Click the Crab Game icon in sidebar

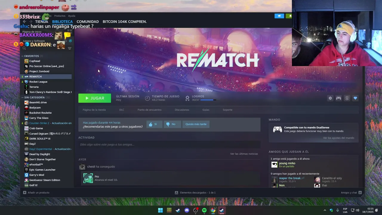27,128
